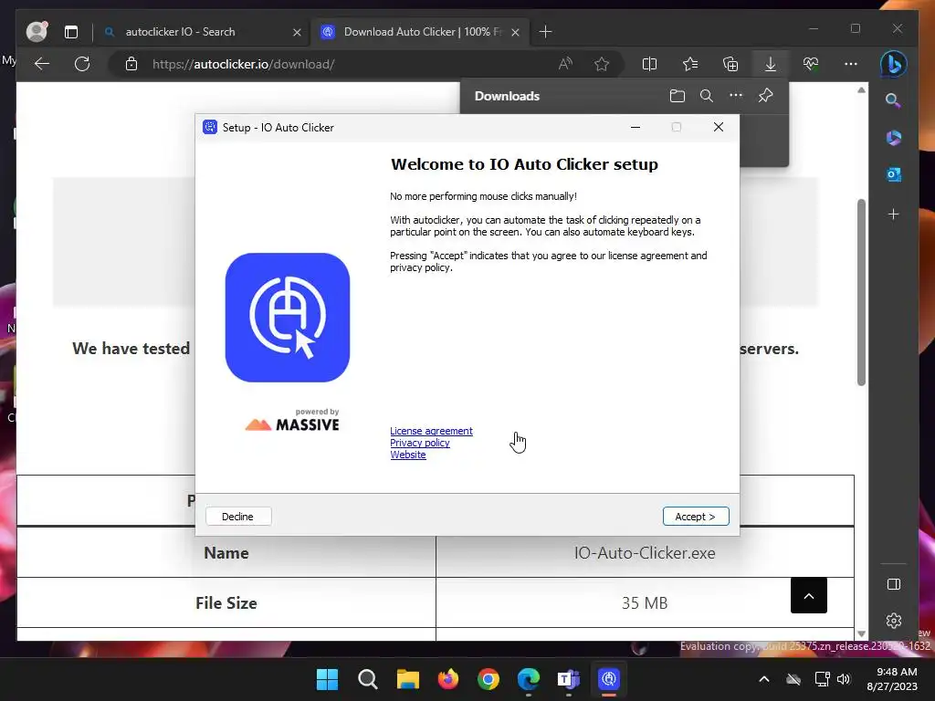The height and width of the screenshot is (701, 935).
Task: Open Read aloud in address bar
Action: [565, 64]
